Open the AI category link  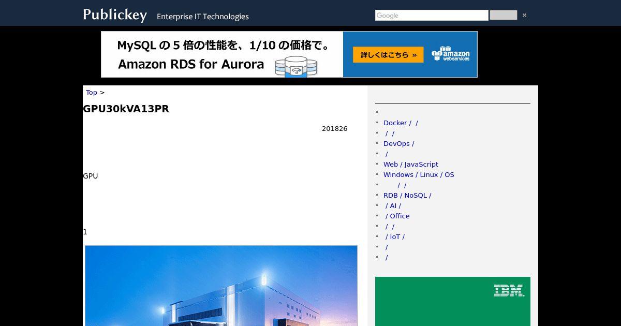(x=393, y=206)
